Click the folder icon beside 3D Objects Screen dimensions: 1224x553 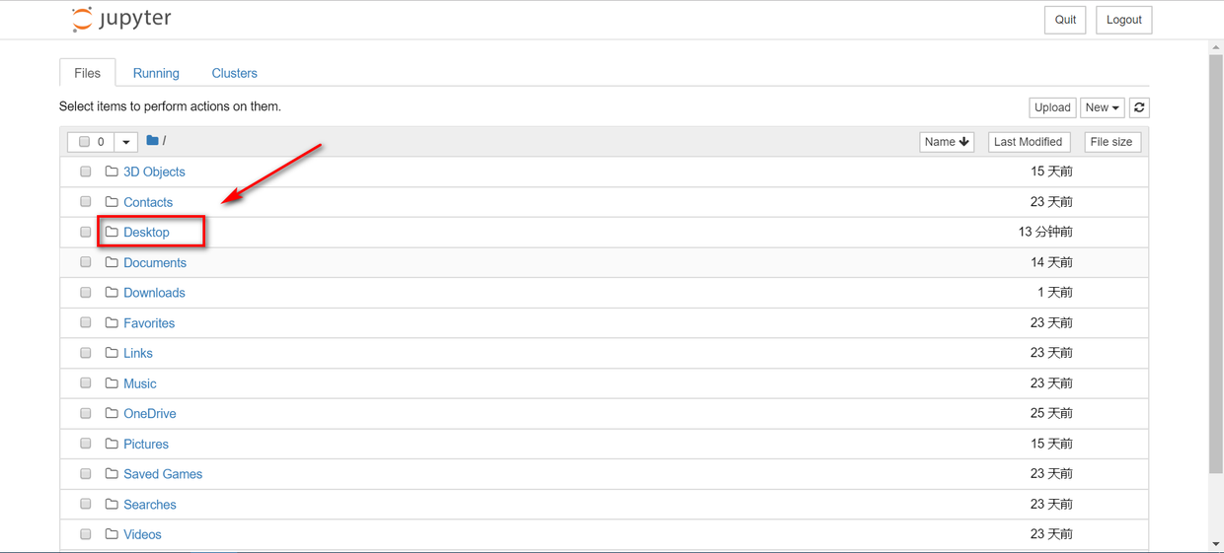(112, 172)
